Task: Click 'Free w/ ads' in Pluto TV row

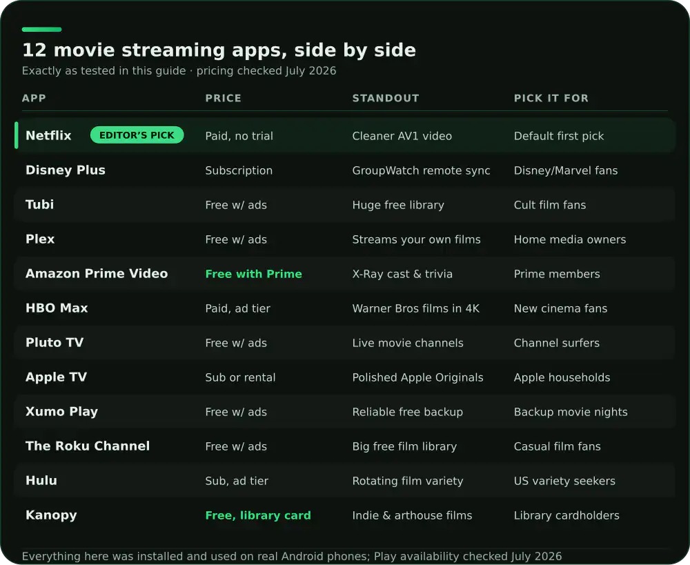Action: (x=236, y=343)
